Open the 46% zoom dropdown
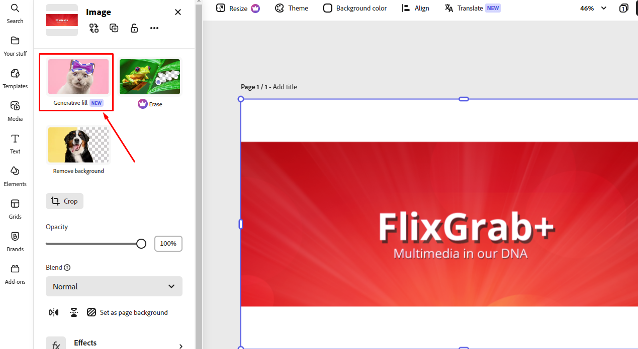 [593, 9]
